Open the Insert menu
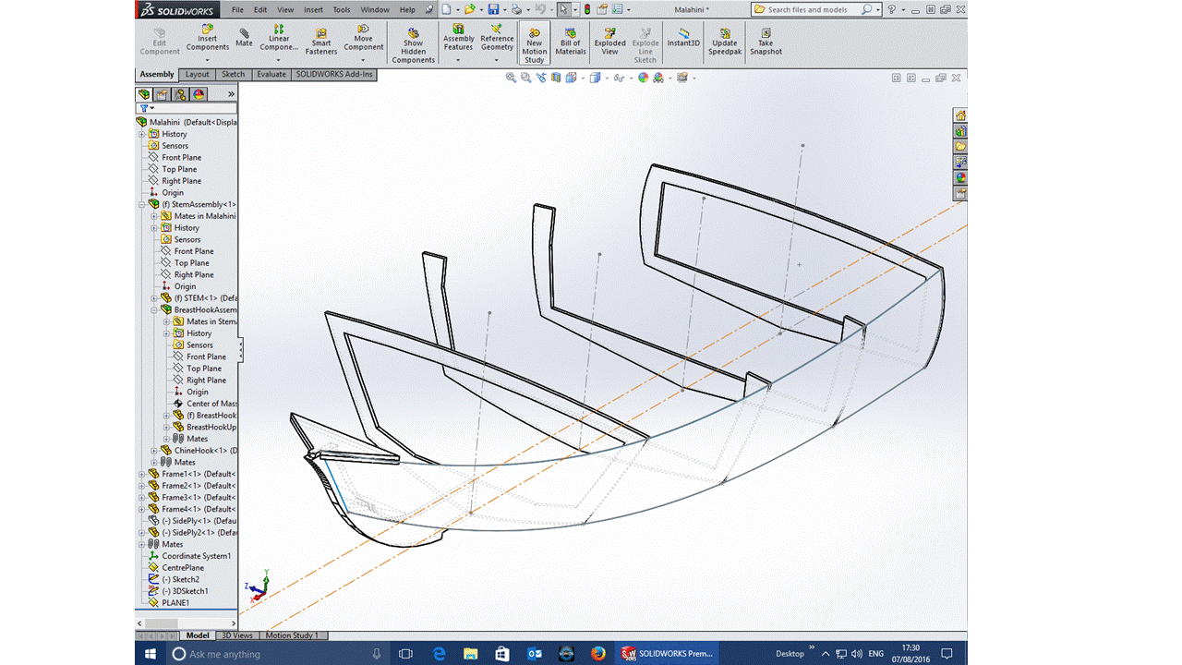Screen dimensions: 1182x665 [313, 9]
